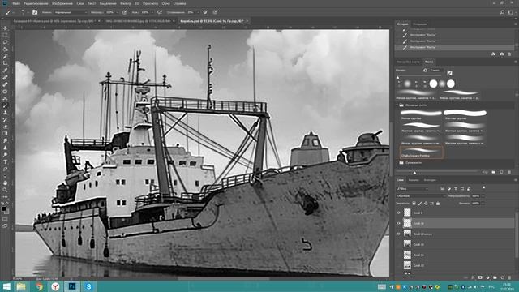Delete the current history state
The image size is (519, 292).
point(509,54)
